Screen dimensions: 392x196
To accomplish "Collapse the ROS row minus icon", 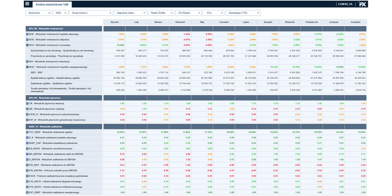I will point(27,45).
